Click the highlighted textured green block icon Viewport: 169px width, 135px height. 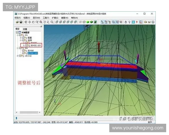pos(95,22)
